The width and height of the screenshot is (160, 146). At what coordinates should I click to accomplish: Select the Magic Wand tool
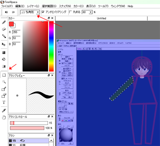tap(4, 82)
